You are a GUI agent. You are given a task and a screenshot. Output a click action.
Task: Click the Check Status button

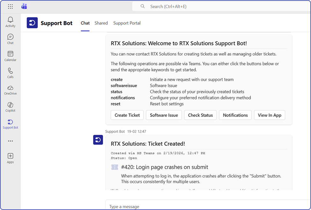click(x=200, y=115)
